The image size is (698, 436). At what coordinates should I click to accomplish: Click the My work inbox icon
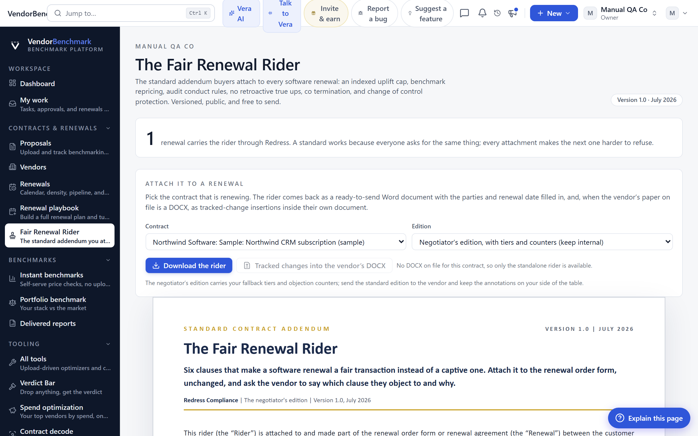pyautogui.click(x=12, y=104)
